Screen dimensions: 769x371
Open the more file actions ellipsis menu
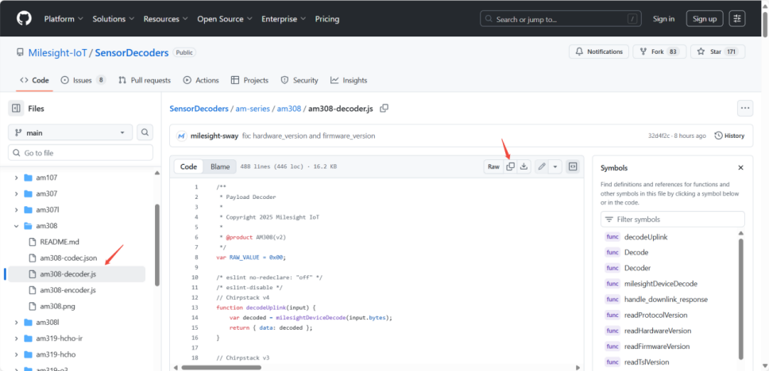(x=745, y=108)
